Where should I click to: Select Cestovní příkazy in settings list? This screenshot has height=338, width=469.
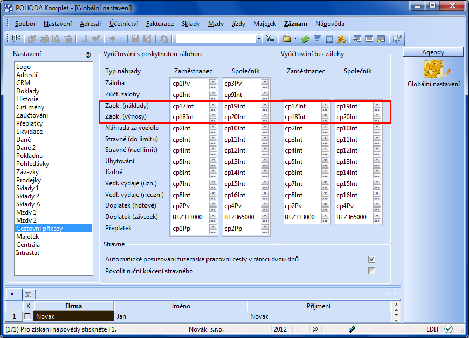click(x=53, y=229)
